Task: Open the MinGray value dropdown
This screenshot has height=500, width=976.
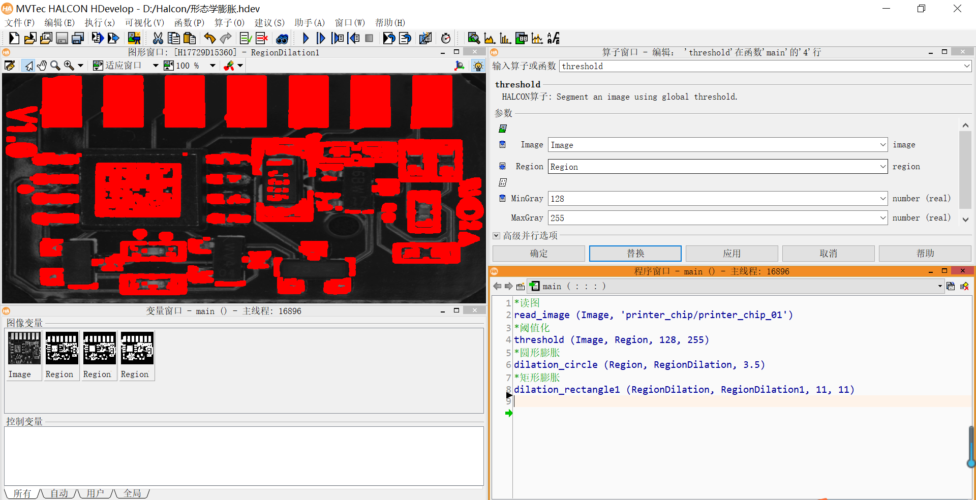Action: 883,199
